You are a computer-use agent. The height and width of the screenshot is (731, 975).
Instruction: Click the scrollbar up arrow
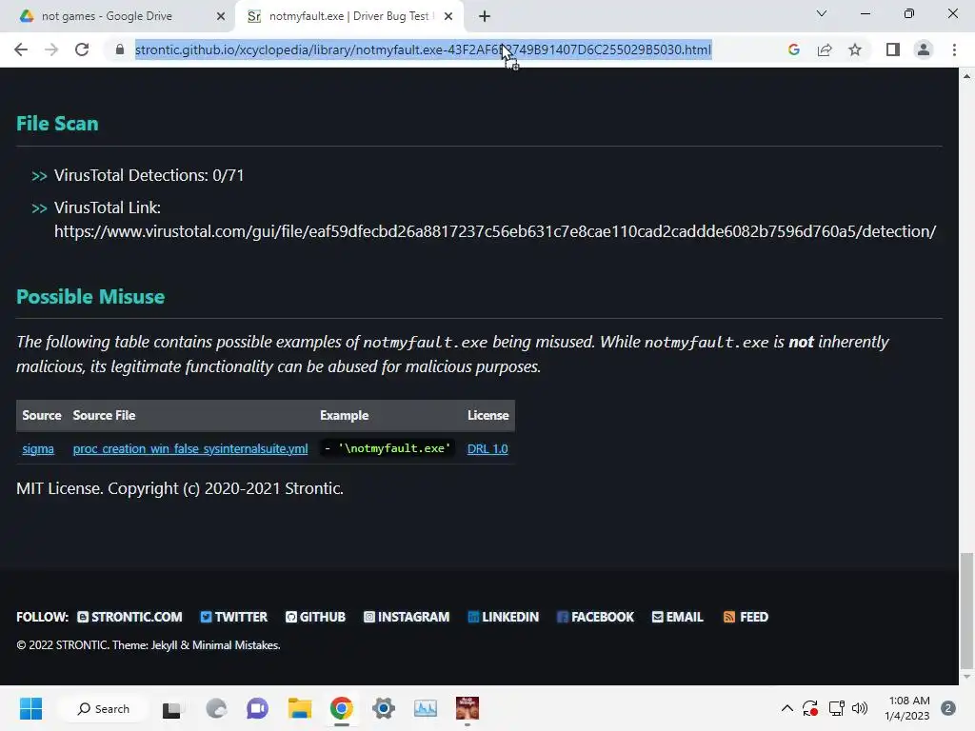966,76
